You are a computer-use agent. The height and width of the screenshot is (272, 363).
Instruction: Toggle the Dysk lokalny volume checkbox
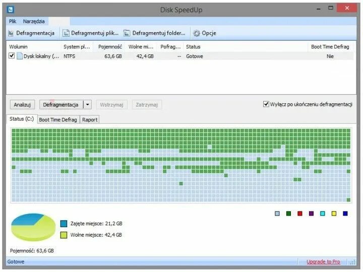[x=12, y=56]
